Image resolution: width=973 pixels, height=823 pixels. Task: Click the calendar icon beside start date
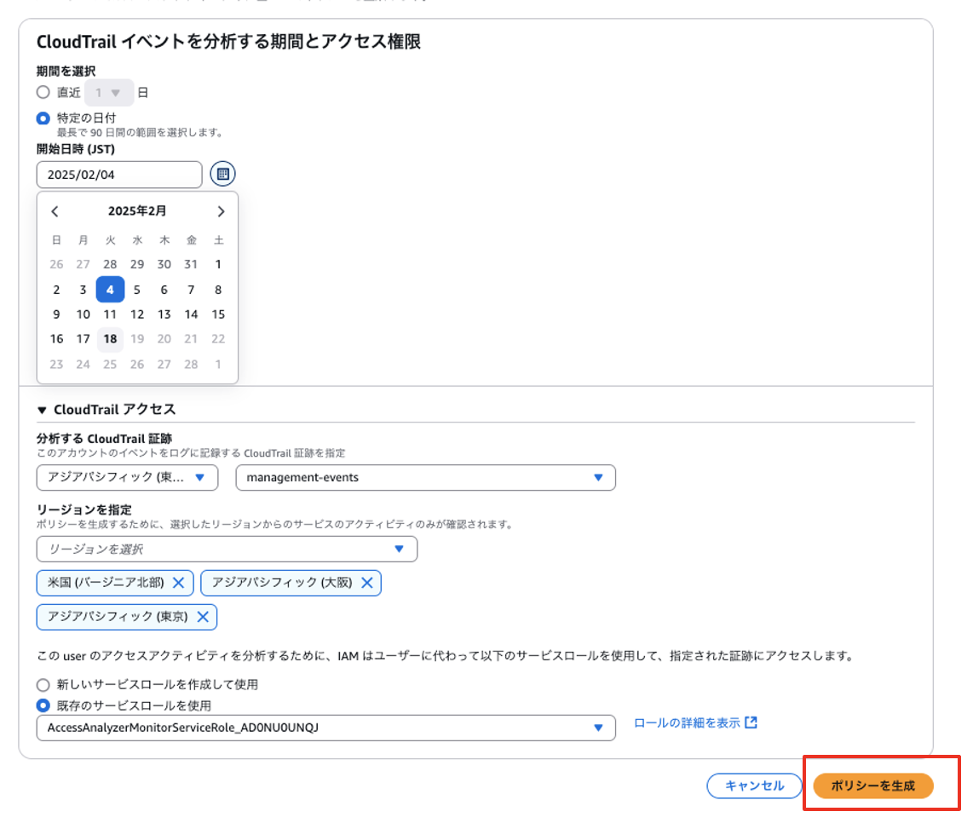click(222, 174)
